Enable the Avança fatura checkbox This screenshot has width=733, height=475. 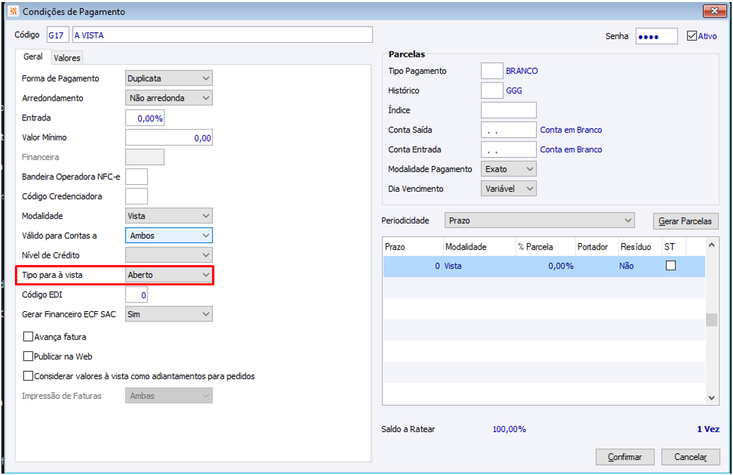(x=28, y=336)
